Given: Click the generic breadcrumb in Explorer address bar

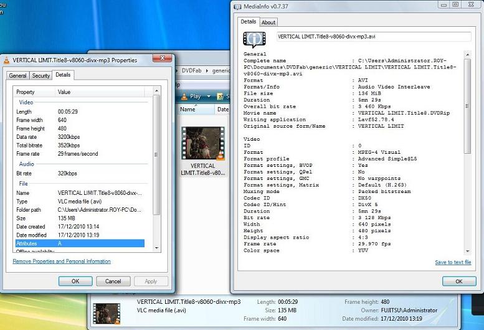Looking at the screenshot, I should click(x=221, y=70).
